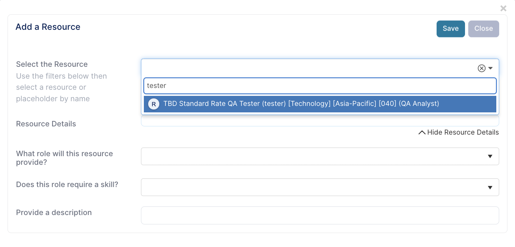This screenshot has width=515, height=247.
Task: Click into the description text field
Action: pyautogui.click(x=320, y=215)
